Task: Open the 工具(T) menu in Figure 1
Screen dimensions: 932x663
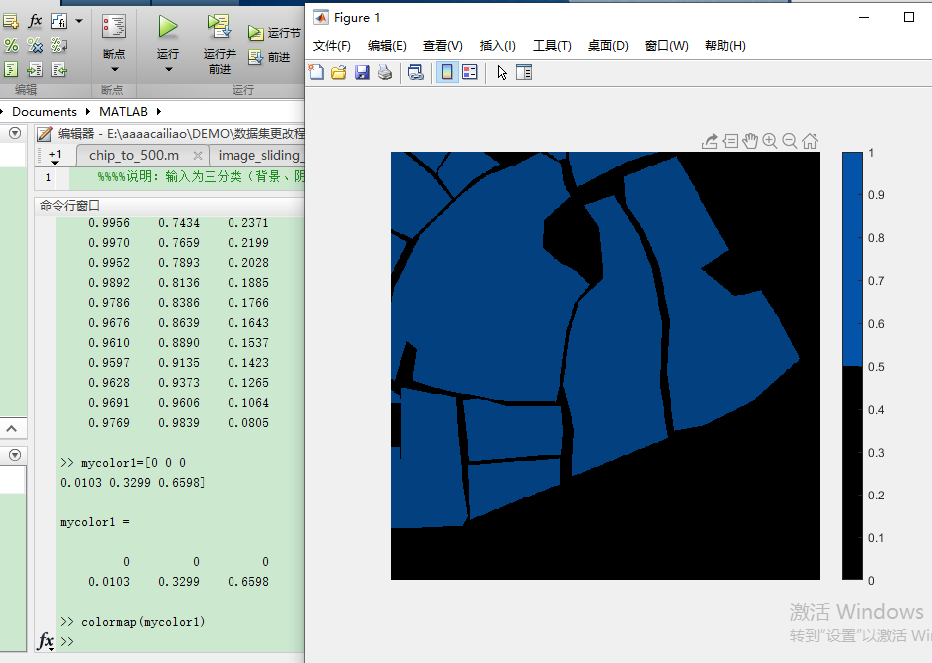Action: point(552,46)
